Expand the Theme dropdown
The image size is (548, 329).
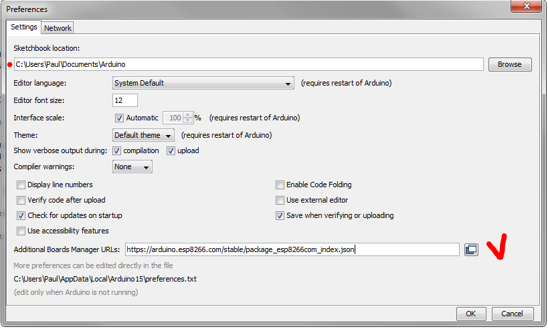[x=143, y=135]
